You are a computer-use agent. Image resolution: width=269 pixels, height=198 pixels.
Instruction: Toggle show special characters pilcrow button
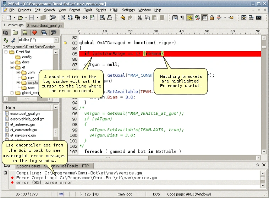[x=182, y=17]
